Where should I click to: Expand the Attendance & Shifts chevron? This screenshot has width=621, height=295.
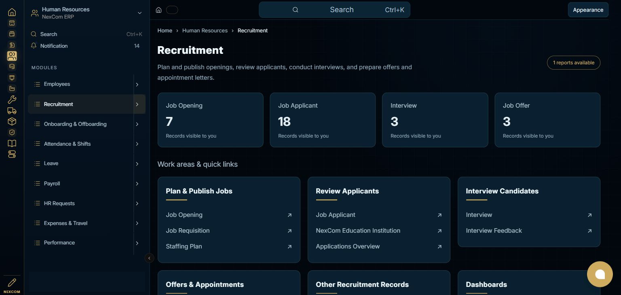click(x=137, y=144)
